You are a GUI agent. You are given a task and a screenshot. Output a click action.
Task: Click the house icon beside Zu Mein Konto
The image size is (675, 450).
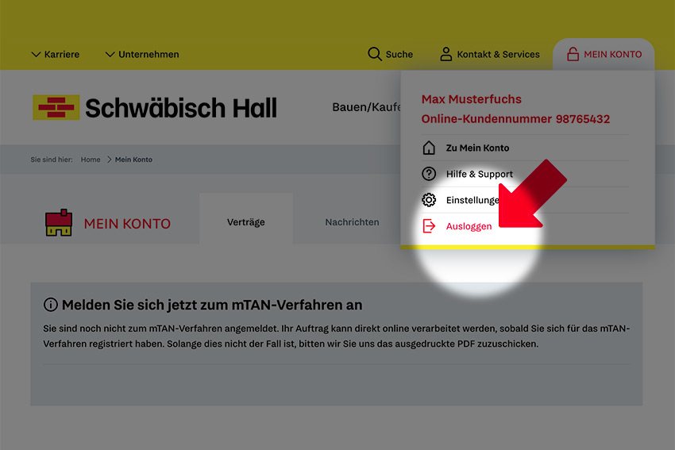click(x=429, y=148)
